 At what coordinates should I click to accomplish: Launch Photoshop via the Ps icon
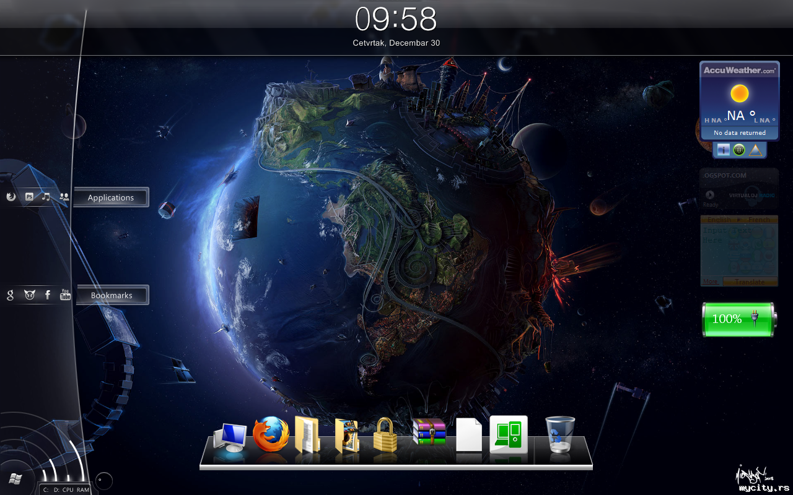coord(29,197)
